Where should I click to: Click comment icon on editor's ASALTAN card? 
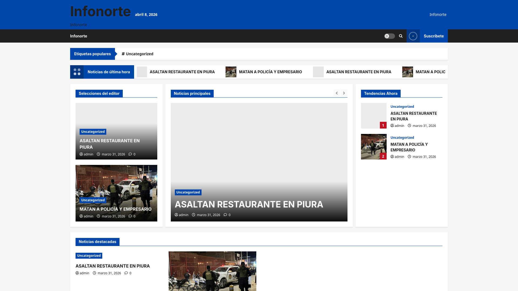(130, 154)
